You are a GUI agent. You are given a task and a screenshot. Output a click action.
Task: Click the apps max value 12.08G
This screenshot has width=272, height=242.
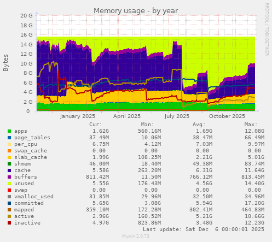click(x=254, y=131)
